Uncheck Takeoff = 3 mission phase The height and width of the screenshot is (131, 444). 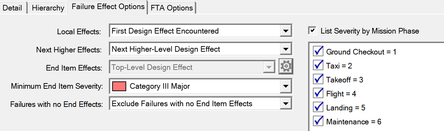coord(318,80)
